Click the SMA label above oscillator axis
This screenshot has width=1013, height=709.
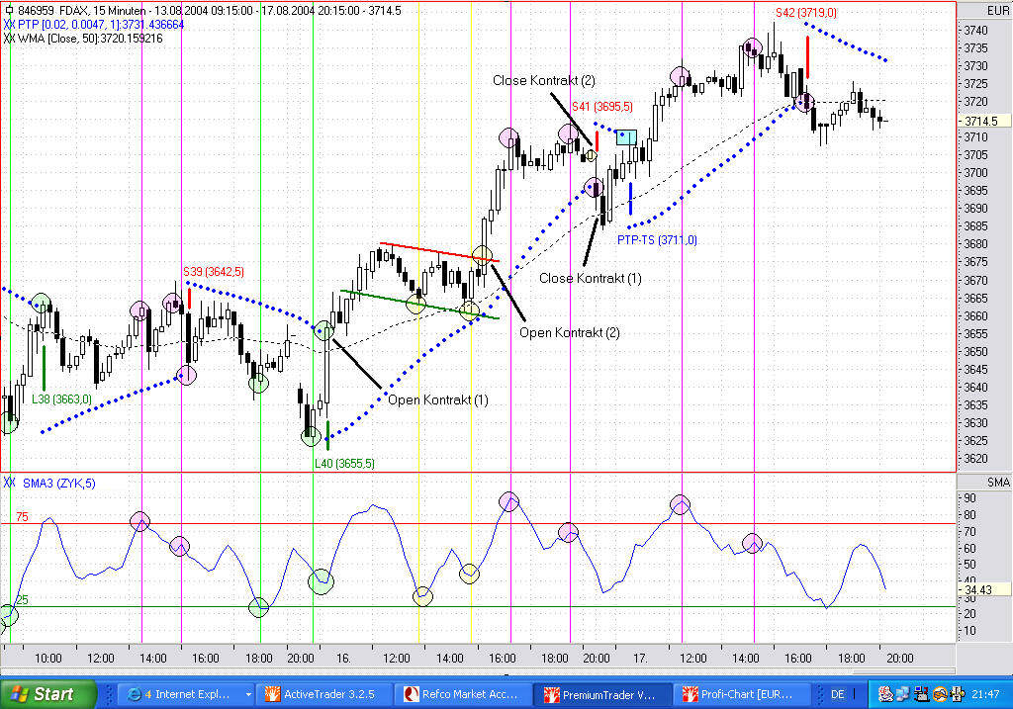[998, 483]
